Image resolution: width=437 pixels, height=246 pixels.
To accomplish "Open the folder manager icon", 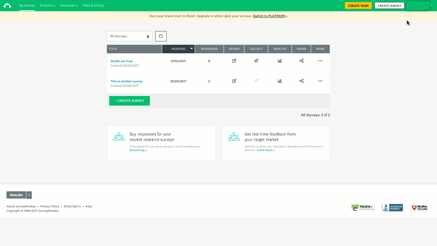I will 161,36.
